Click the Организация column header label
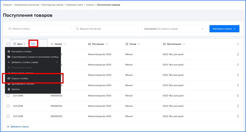Image resolution: width=246 pixels, height=132 pixels. click(174, 44)
